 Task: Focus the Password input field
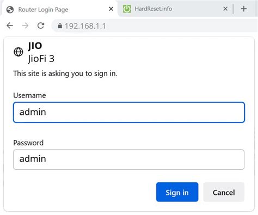click(x=128, y=159)
